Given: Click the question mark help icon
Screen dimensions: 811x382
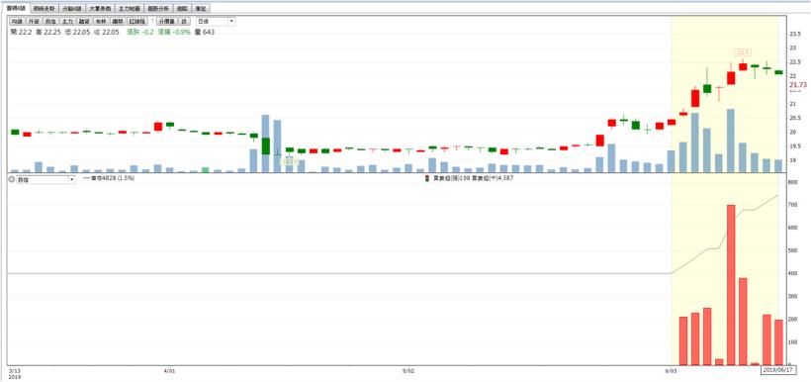Looking at the screenshot, I should (152, 21).
